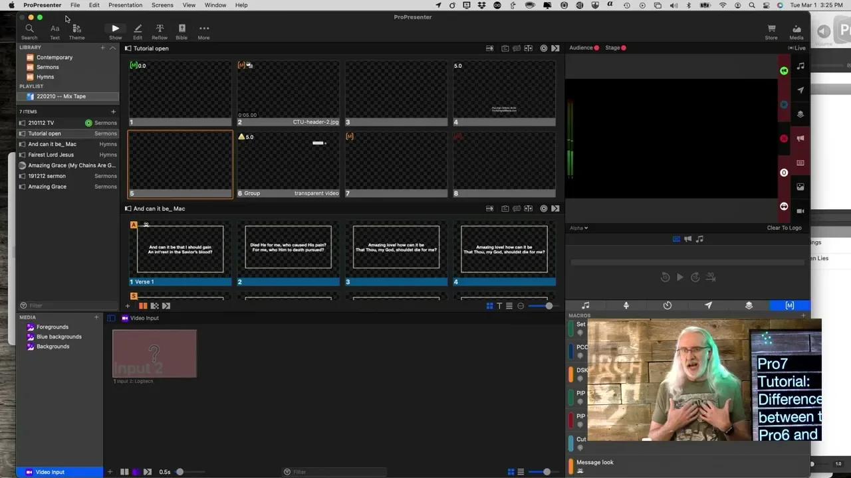Collapse the Library section chevron
Viewport: 851px width, 478px height.
[112, 48]
